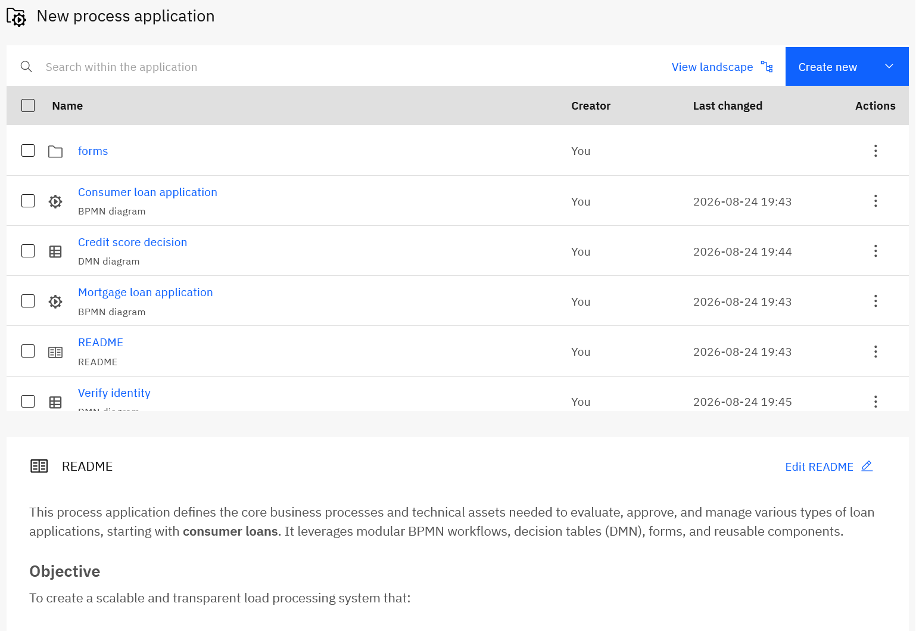This screenshot has height=631, width=916.
Task: Click the Name column header
Action: (67, 105)
